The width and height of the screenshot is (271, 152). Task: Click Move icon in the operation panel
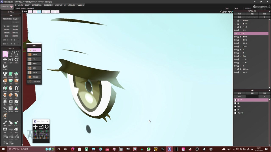tap(36, 127)
